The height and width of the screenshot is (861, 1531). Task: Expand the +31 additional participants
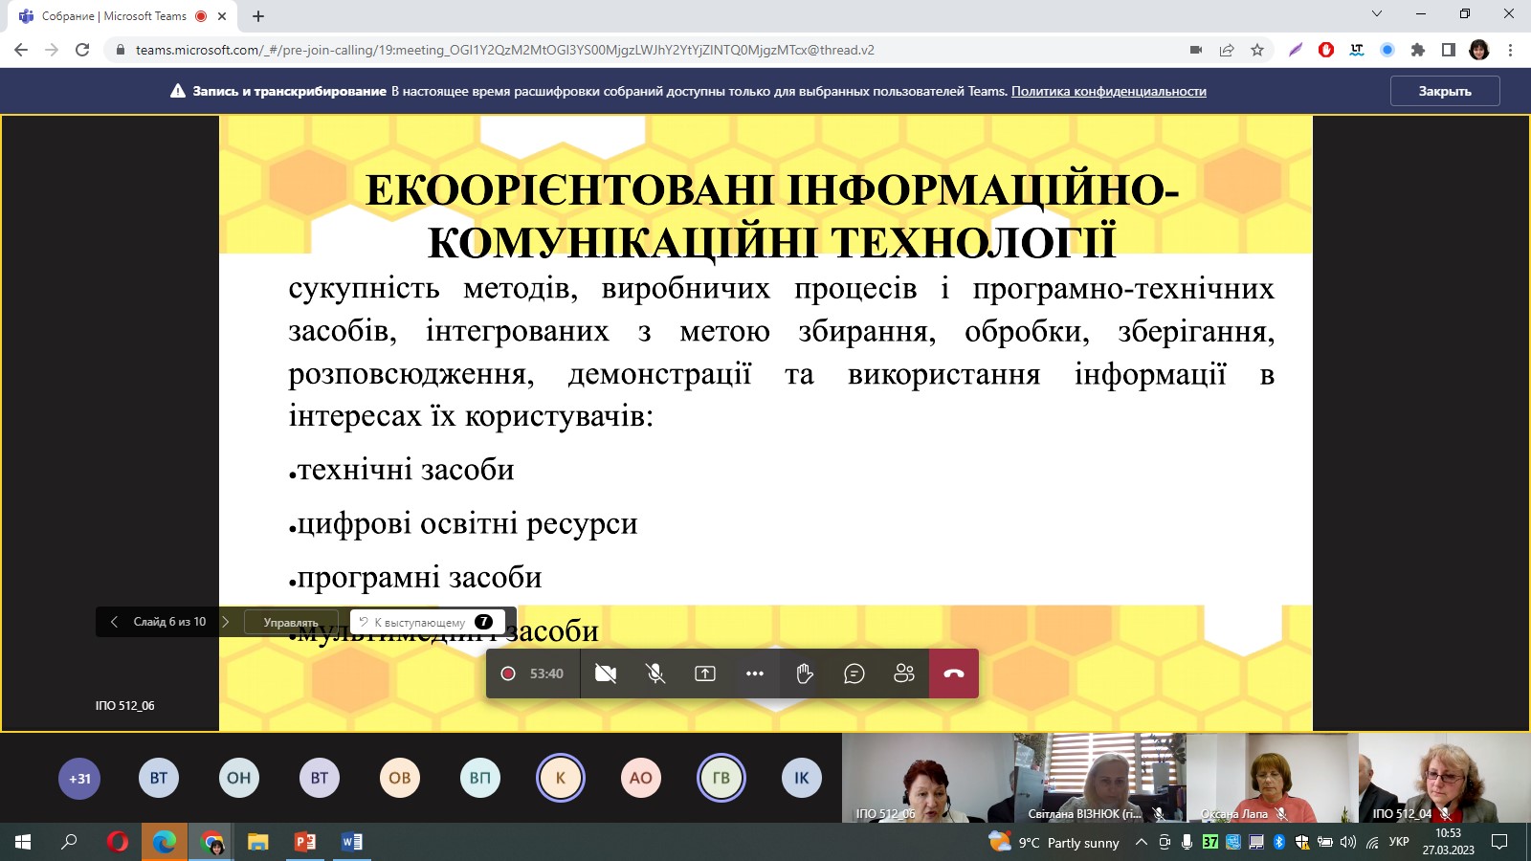point(79,778)
